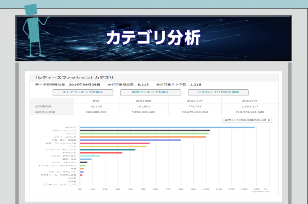Click ストアランキングを開く button
Image resolution: width=308 pixels, height=204 pixels.
click(x=83, y=93)
